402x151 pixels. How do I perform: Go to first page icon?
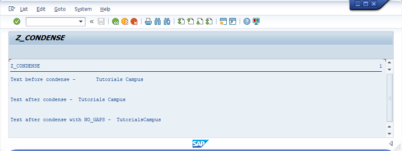(181, 21)
